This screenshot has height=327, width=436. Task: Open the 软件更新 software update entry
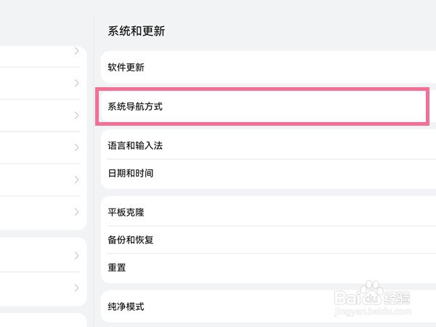[x=268, y=67]
